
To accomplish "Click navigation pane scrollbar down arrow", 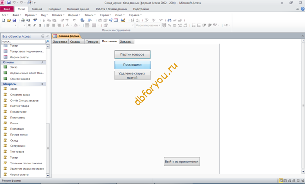I will [48, 175].
